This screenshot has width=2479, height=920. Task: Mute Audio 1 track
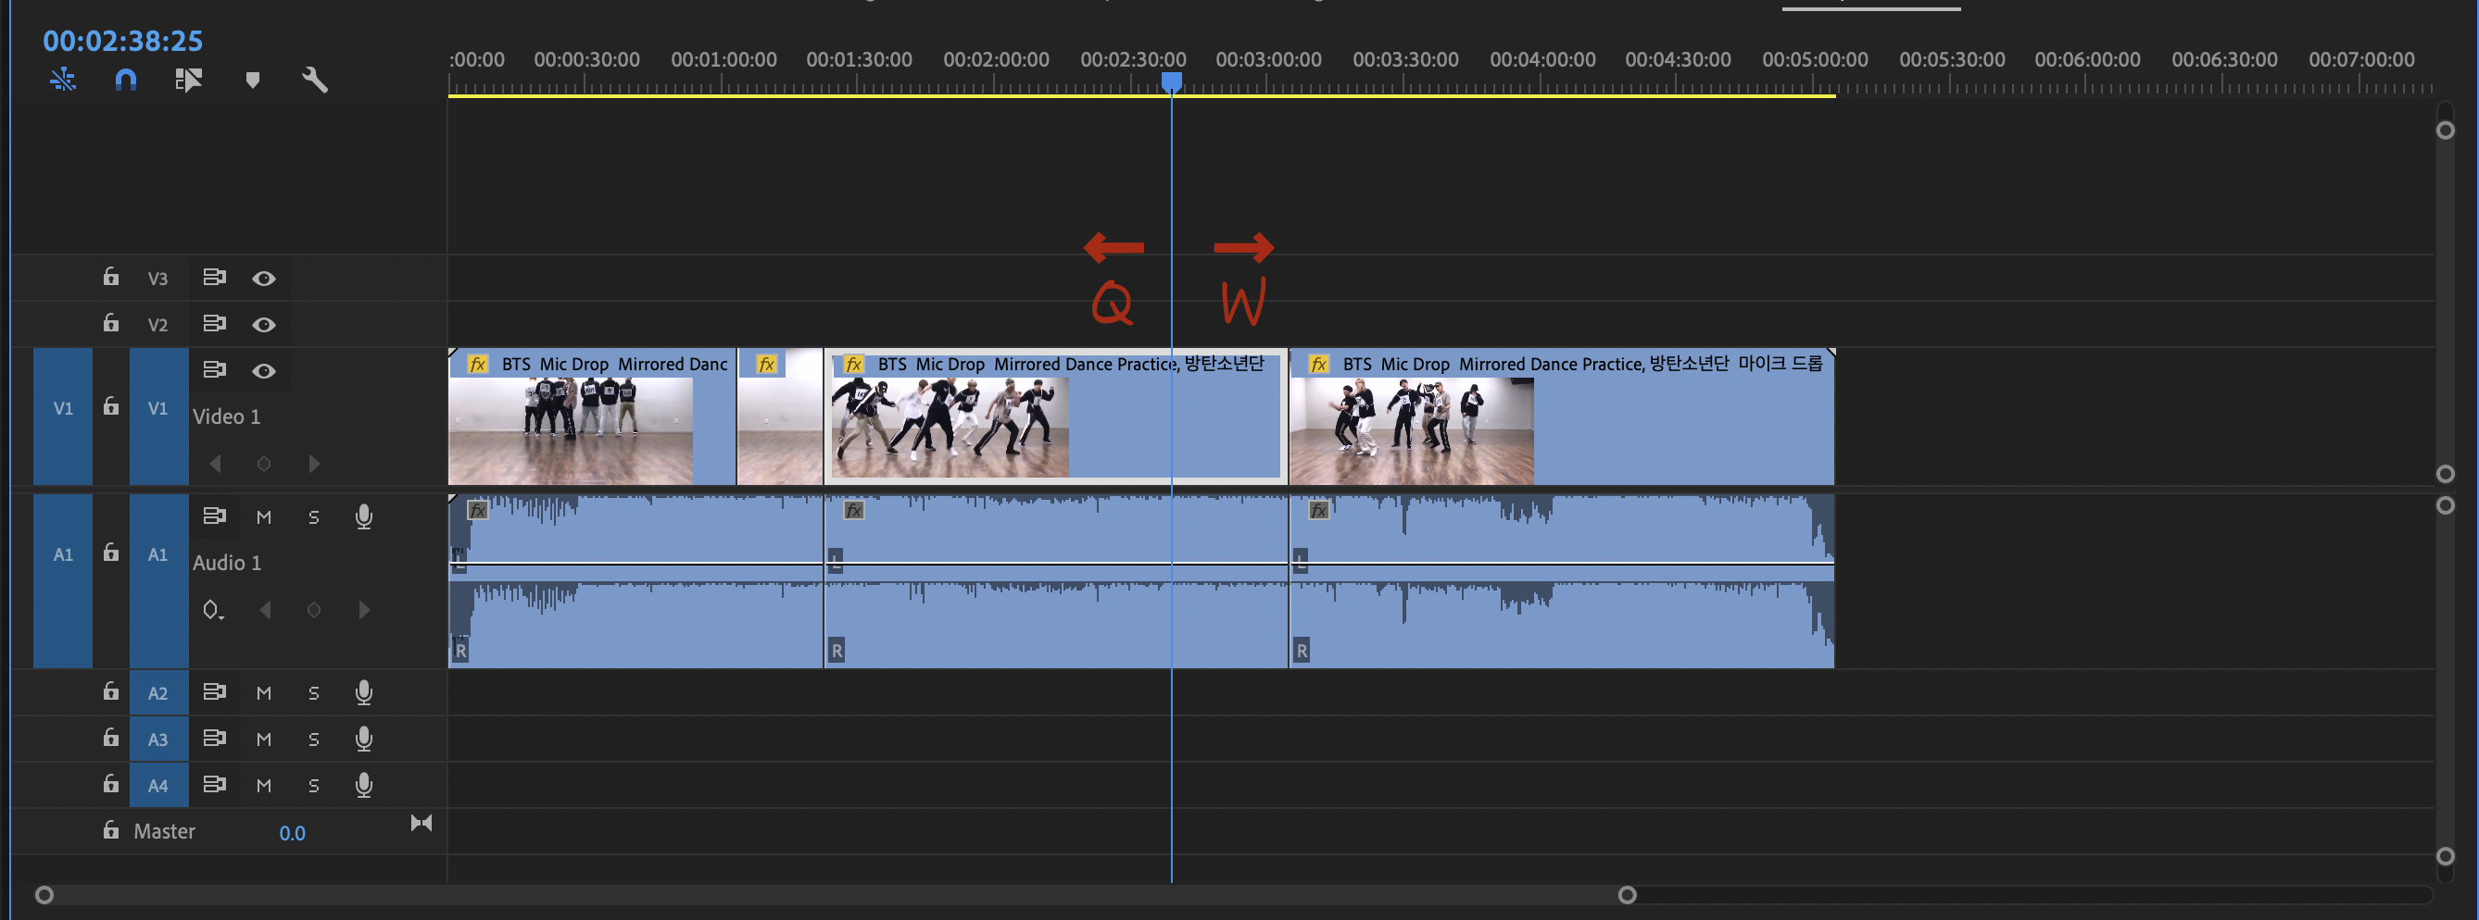pos(264,517)
